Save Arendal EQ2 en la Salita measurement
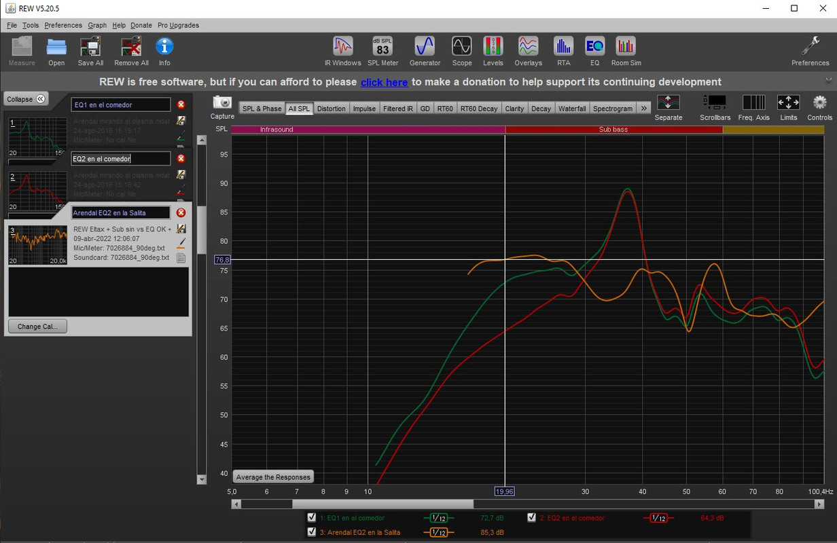837x543 pixels. point(181,229)
